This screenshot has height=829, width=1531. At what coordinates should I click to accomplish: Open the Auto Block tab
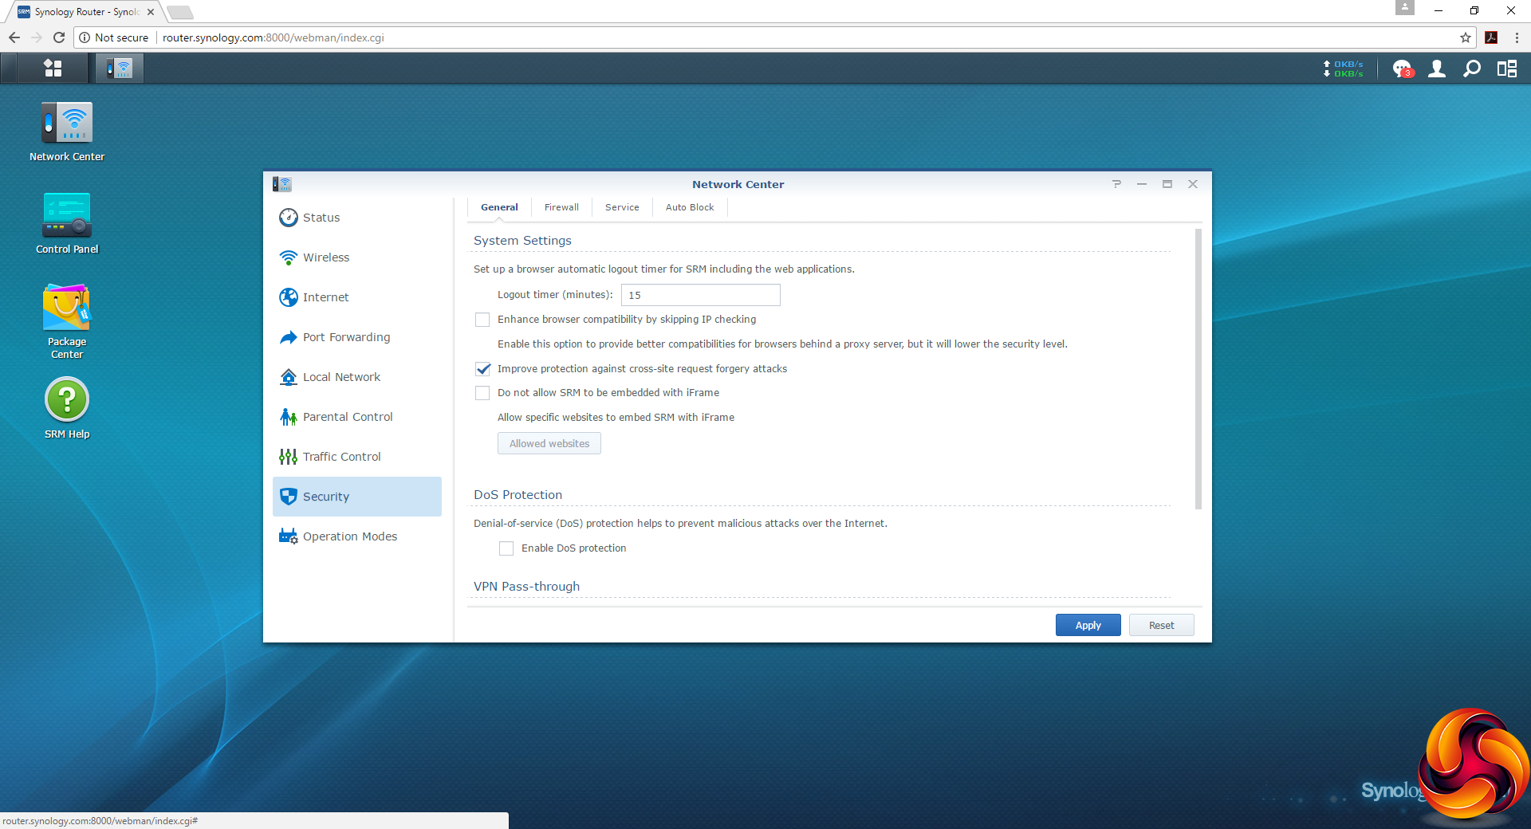coord(690,207)
